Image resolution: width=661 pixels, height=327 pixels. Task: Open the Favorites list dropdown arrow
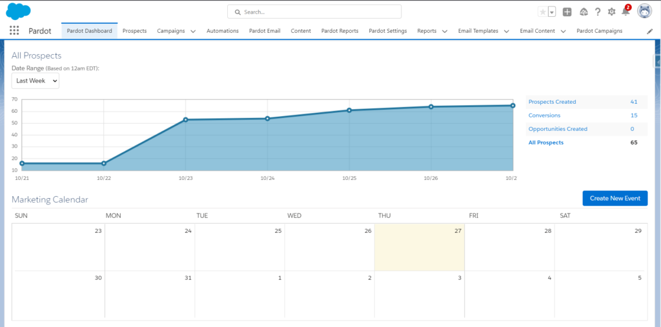tap(552, 12)
